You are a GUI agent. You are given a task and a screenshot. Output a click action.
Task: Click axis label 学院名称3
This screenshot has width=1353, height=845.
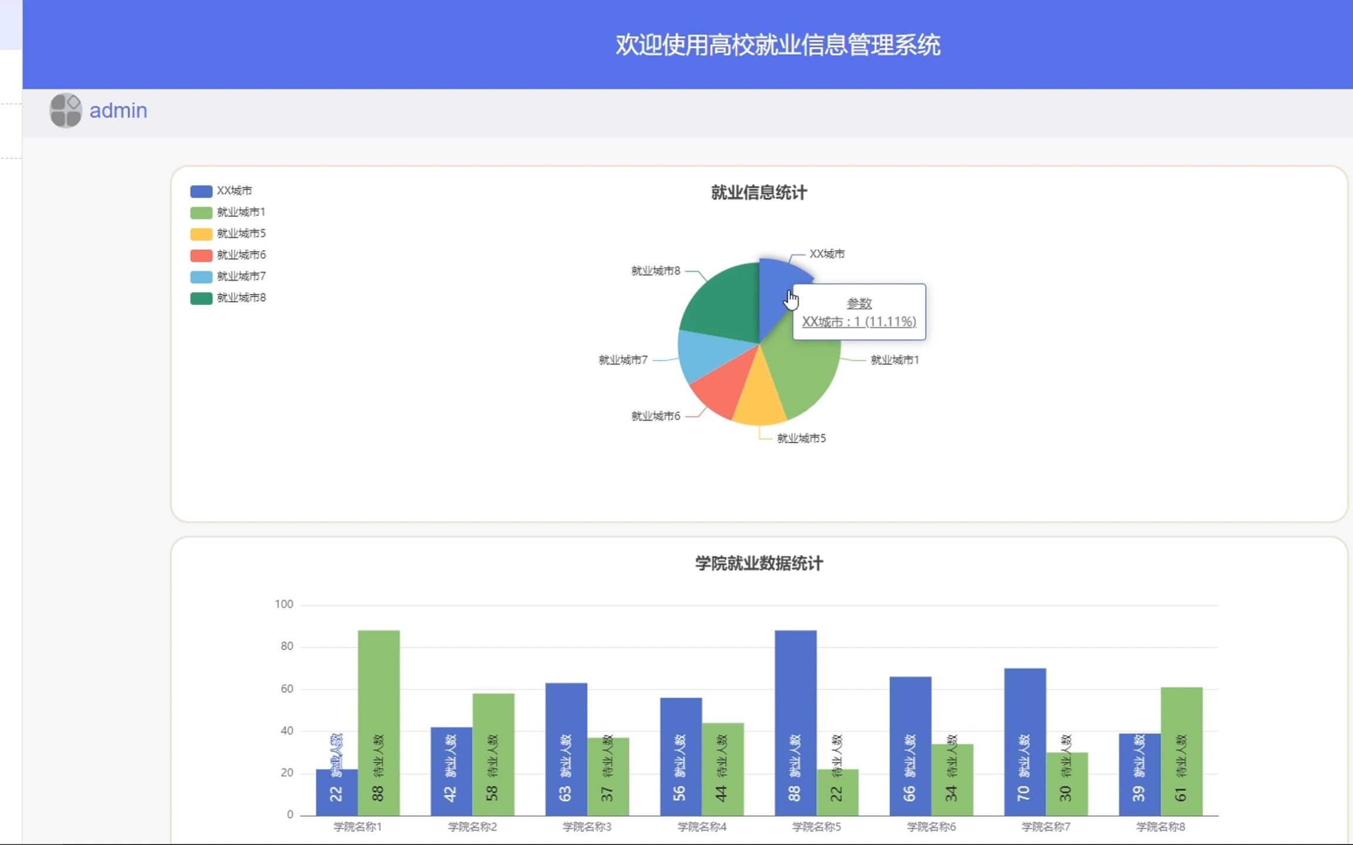(x=587, y=827)
